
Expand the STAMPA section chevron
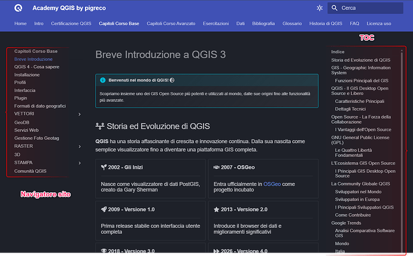click(80, 163)
